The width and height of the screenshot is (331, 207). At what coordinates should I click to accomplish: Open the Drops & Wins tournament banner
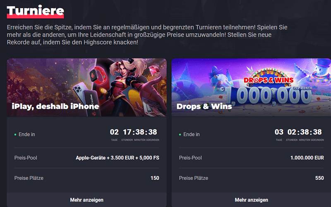(251, 87)
